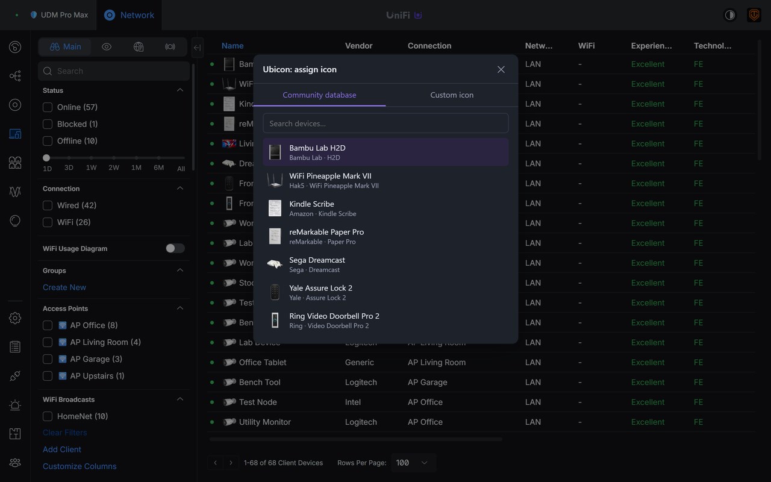771x482 pixels.
Task: Open the concentric-circle icon in left sidebar
Action: 15,105
